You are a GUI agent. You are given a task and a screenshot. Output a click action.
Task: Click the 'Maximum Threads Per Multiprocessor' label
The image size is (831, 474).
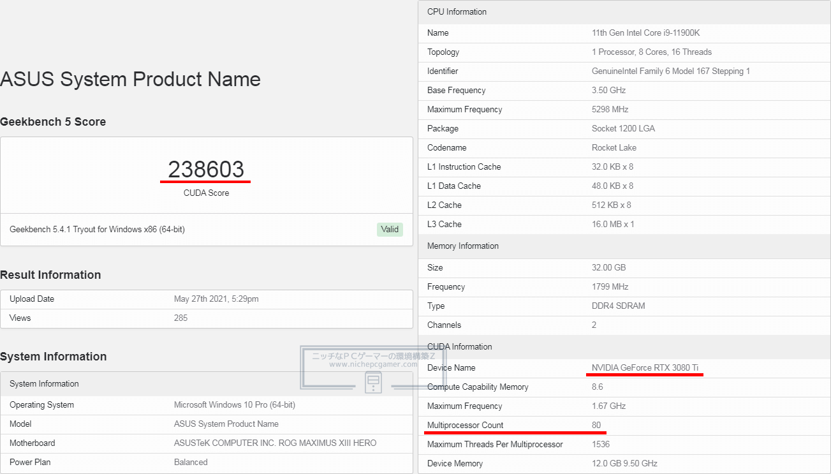[x=495, y=445]
